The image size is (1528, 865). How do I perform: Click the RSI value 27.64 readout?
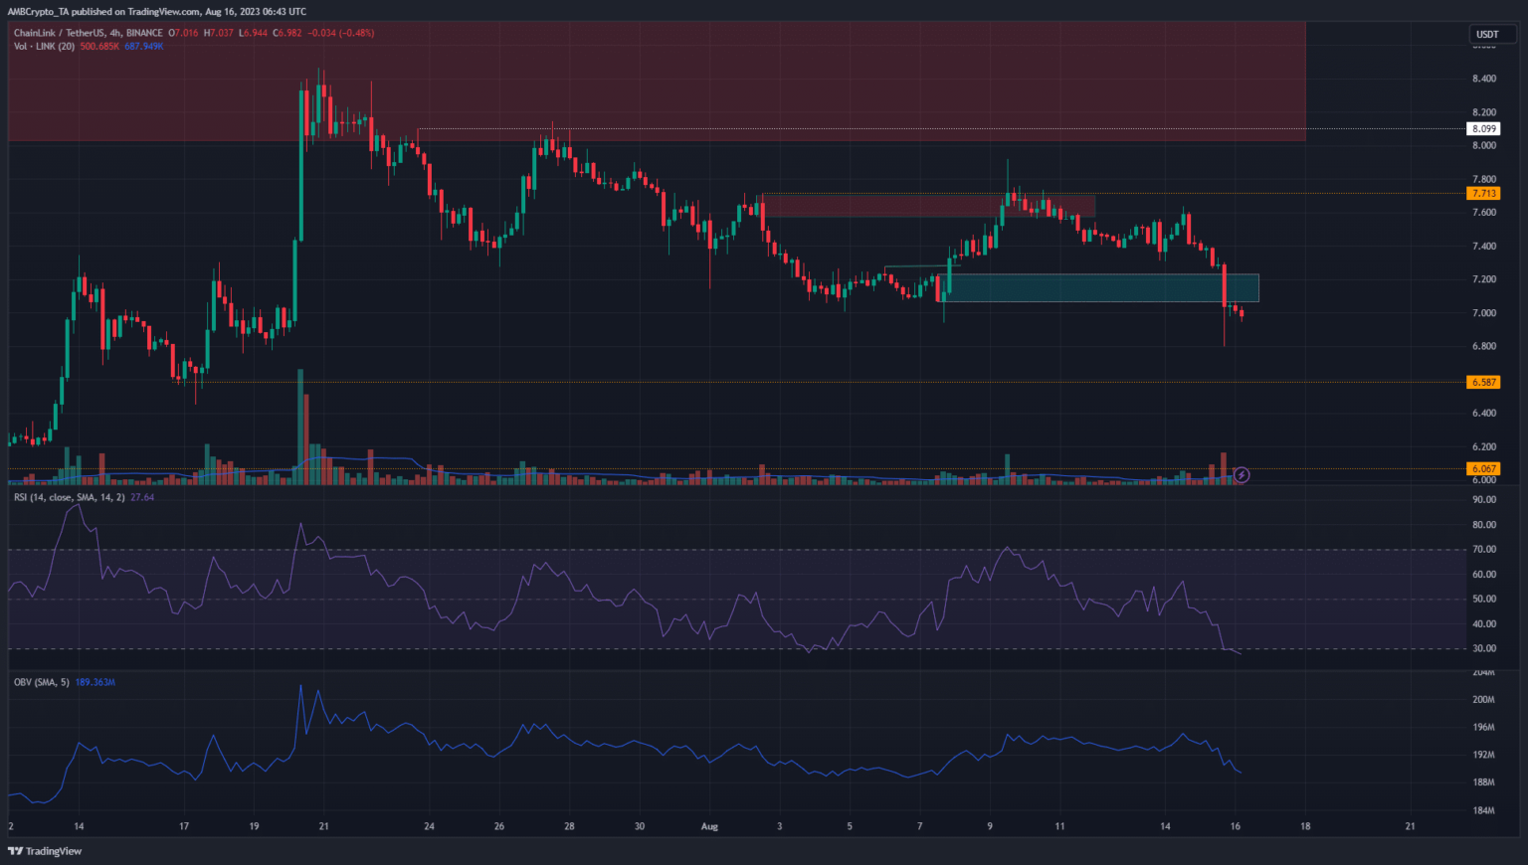[142, 497]
